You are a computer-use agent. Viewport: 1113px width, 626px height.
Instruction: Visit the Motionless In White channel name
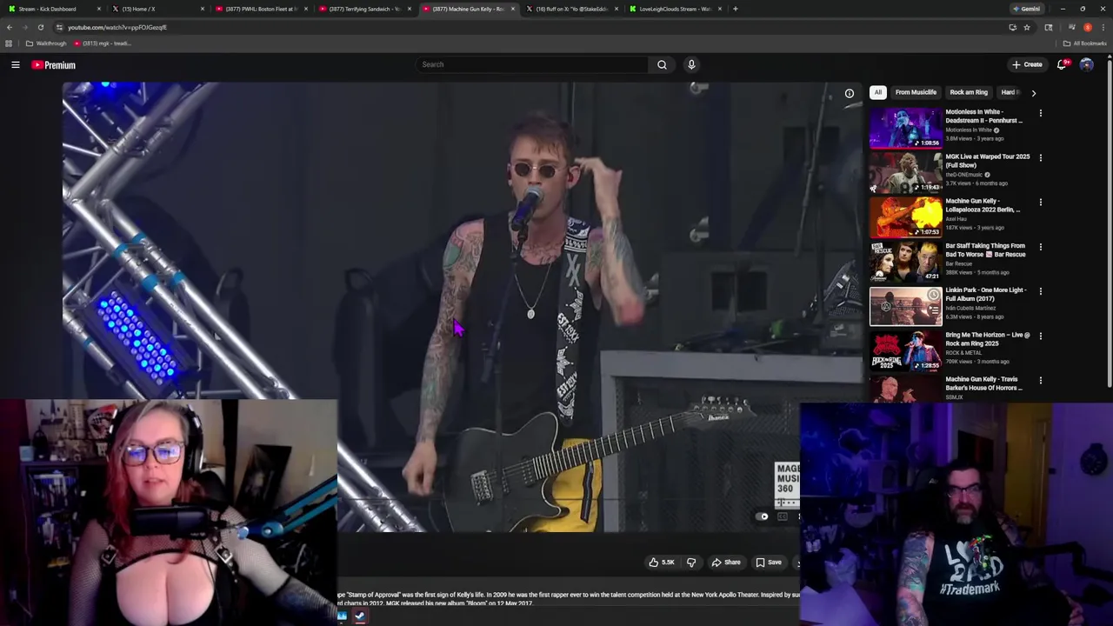pos(969,130)
